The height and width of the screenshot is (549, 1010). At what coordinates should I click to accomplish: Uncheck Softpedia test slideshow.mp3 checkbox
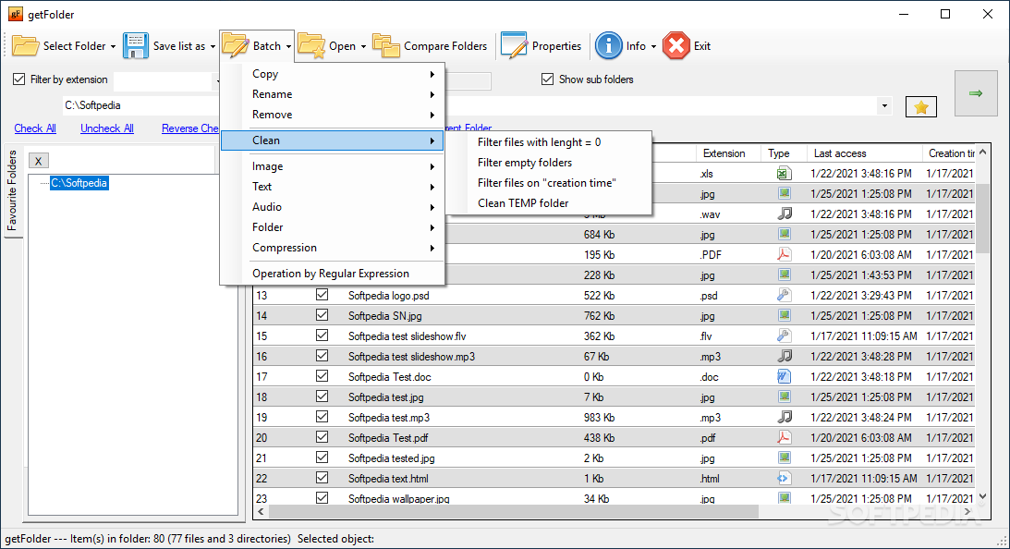[x=322, y=356]
